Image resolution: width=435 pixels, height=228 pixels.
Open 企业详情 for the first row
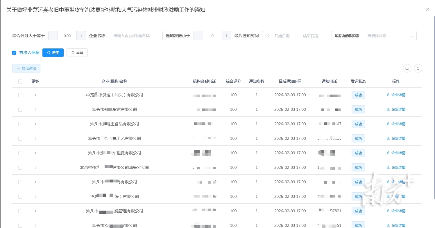point(396,95)
